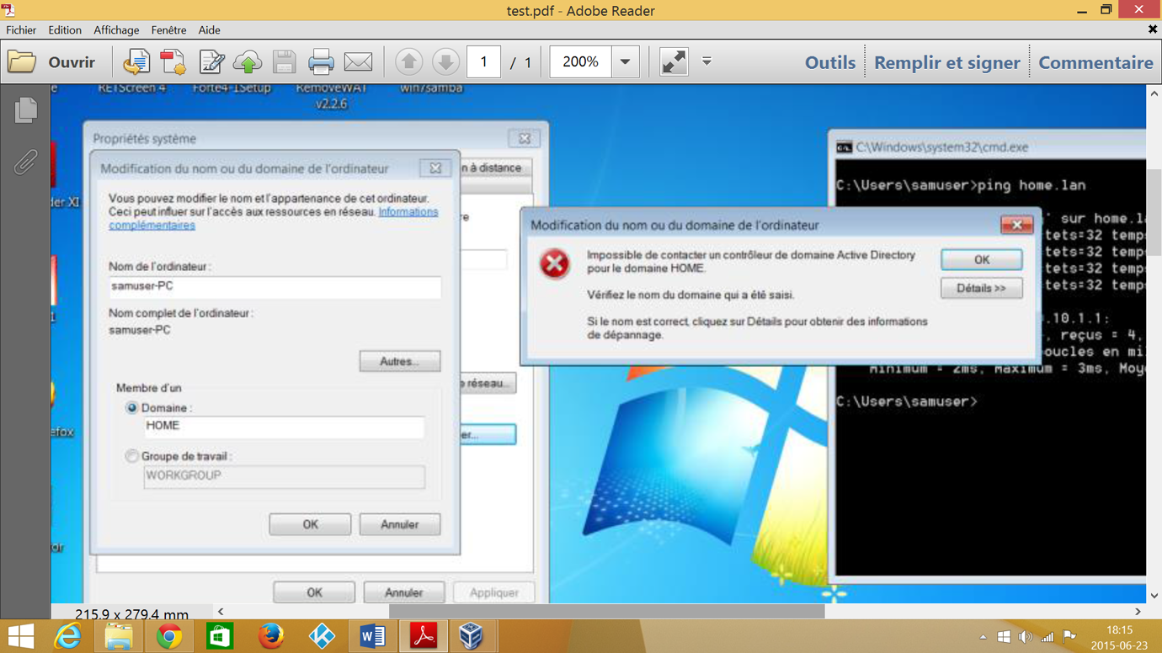Click Autres... button in the document
Image resolution: width=1162 pixels, height=653 pixels.
point(399,361)
